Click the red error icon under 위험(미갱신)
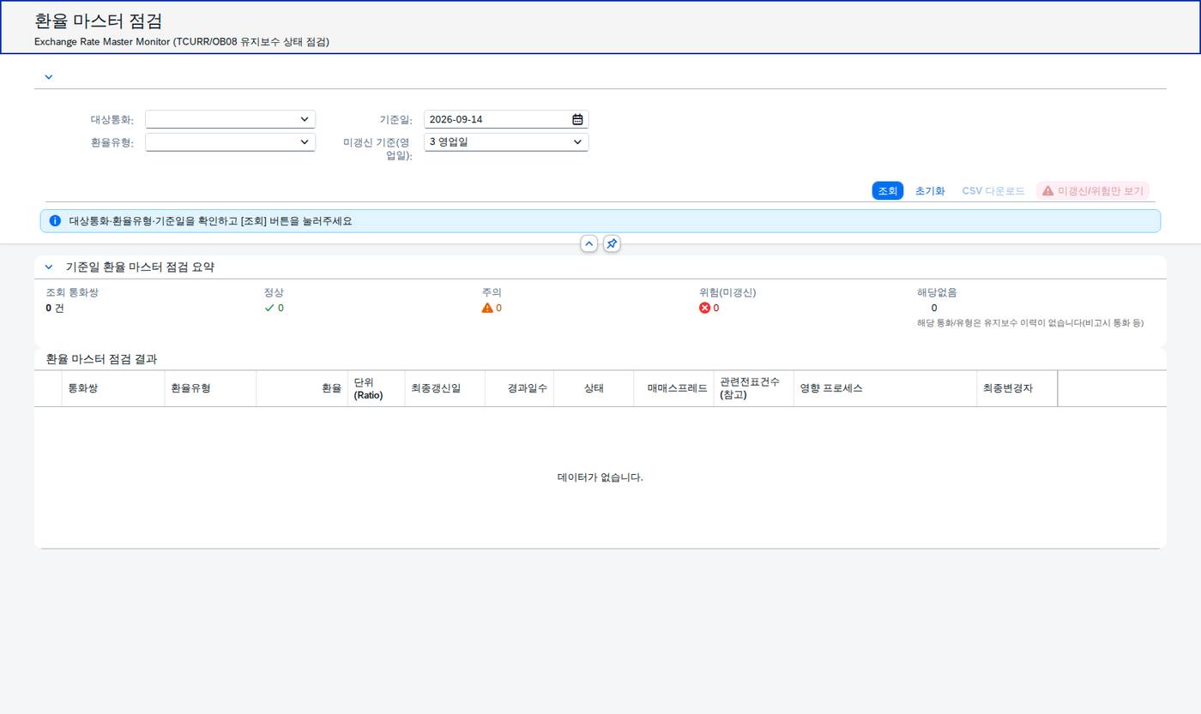 pyautogui.click(x=705, y=308)
